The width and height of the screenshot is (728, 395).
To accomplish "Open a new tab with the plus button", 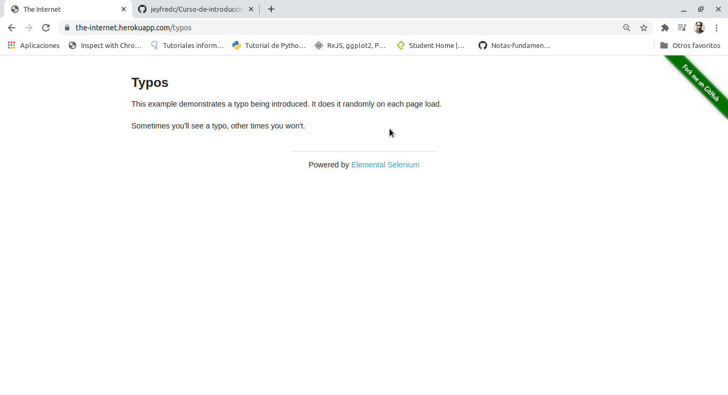I will point(271,9).
